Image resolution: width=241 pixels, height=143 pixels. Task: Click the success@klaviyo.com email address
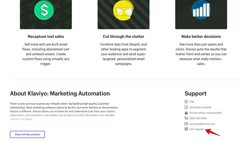coord(203,124)
